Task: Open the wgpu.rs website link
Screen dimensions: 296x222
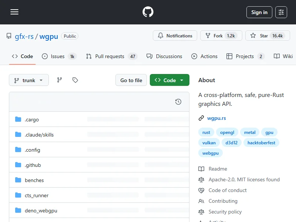Action: [x=216, y=118]
